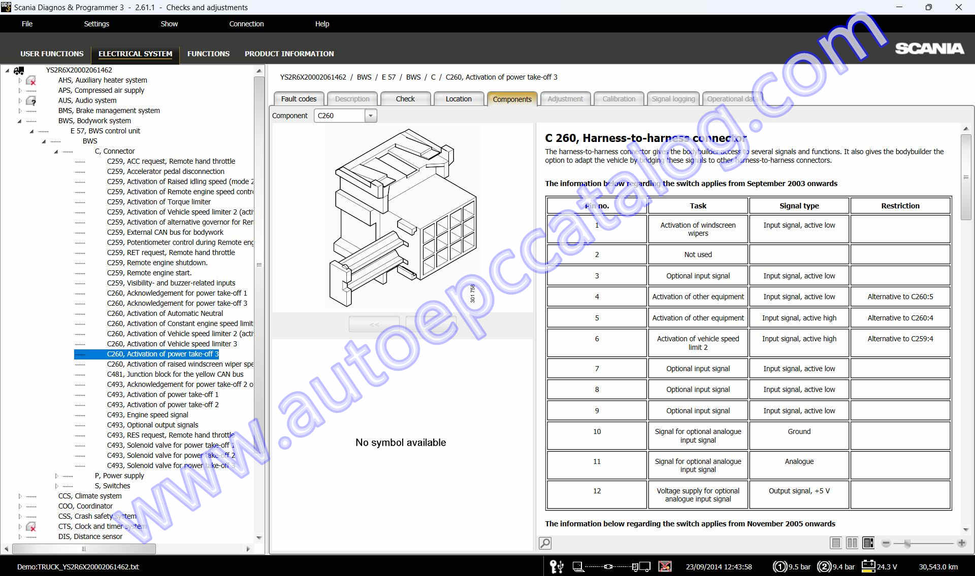Click the << previous symbol button
The width and height of the screenshot is (975, 576).
tap(374, 324)
